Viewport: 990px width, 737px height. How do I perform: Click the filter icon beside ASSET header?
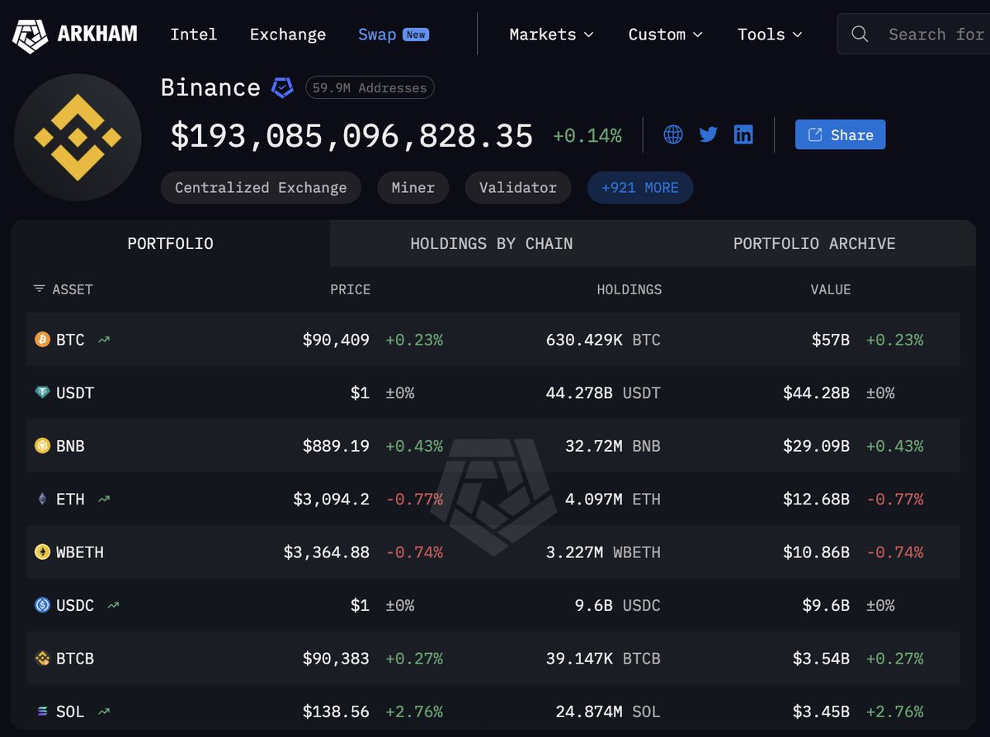(x=39, y=289)
